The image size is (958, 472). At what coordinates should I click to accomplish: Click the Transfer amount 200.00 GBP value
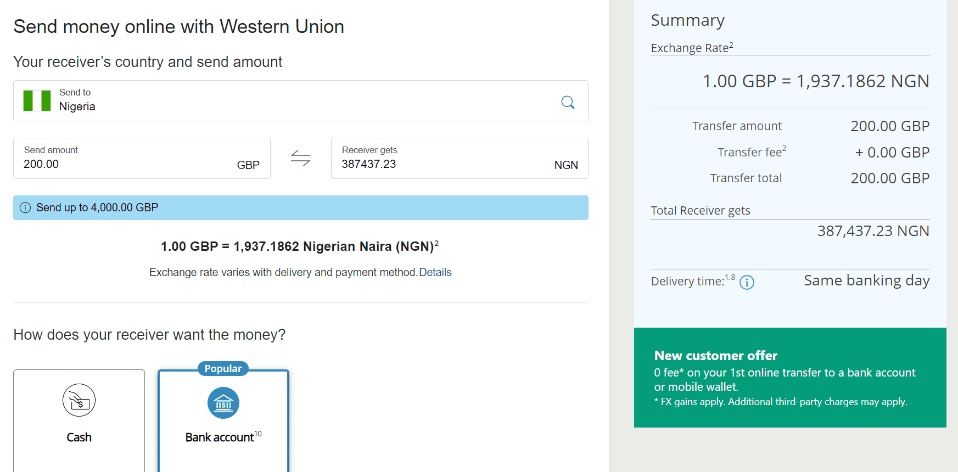click(890, 126)
